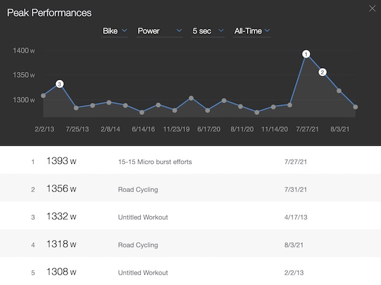Click the 1332 w power value
381x285 pixels.
click(x=61, y=217)
